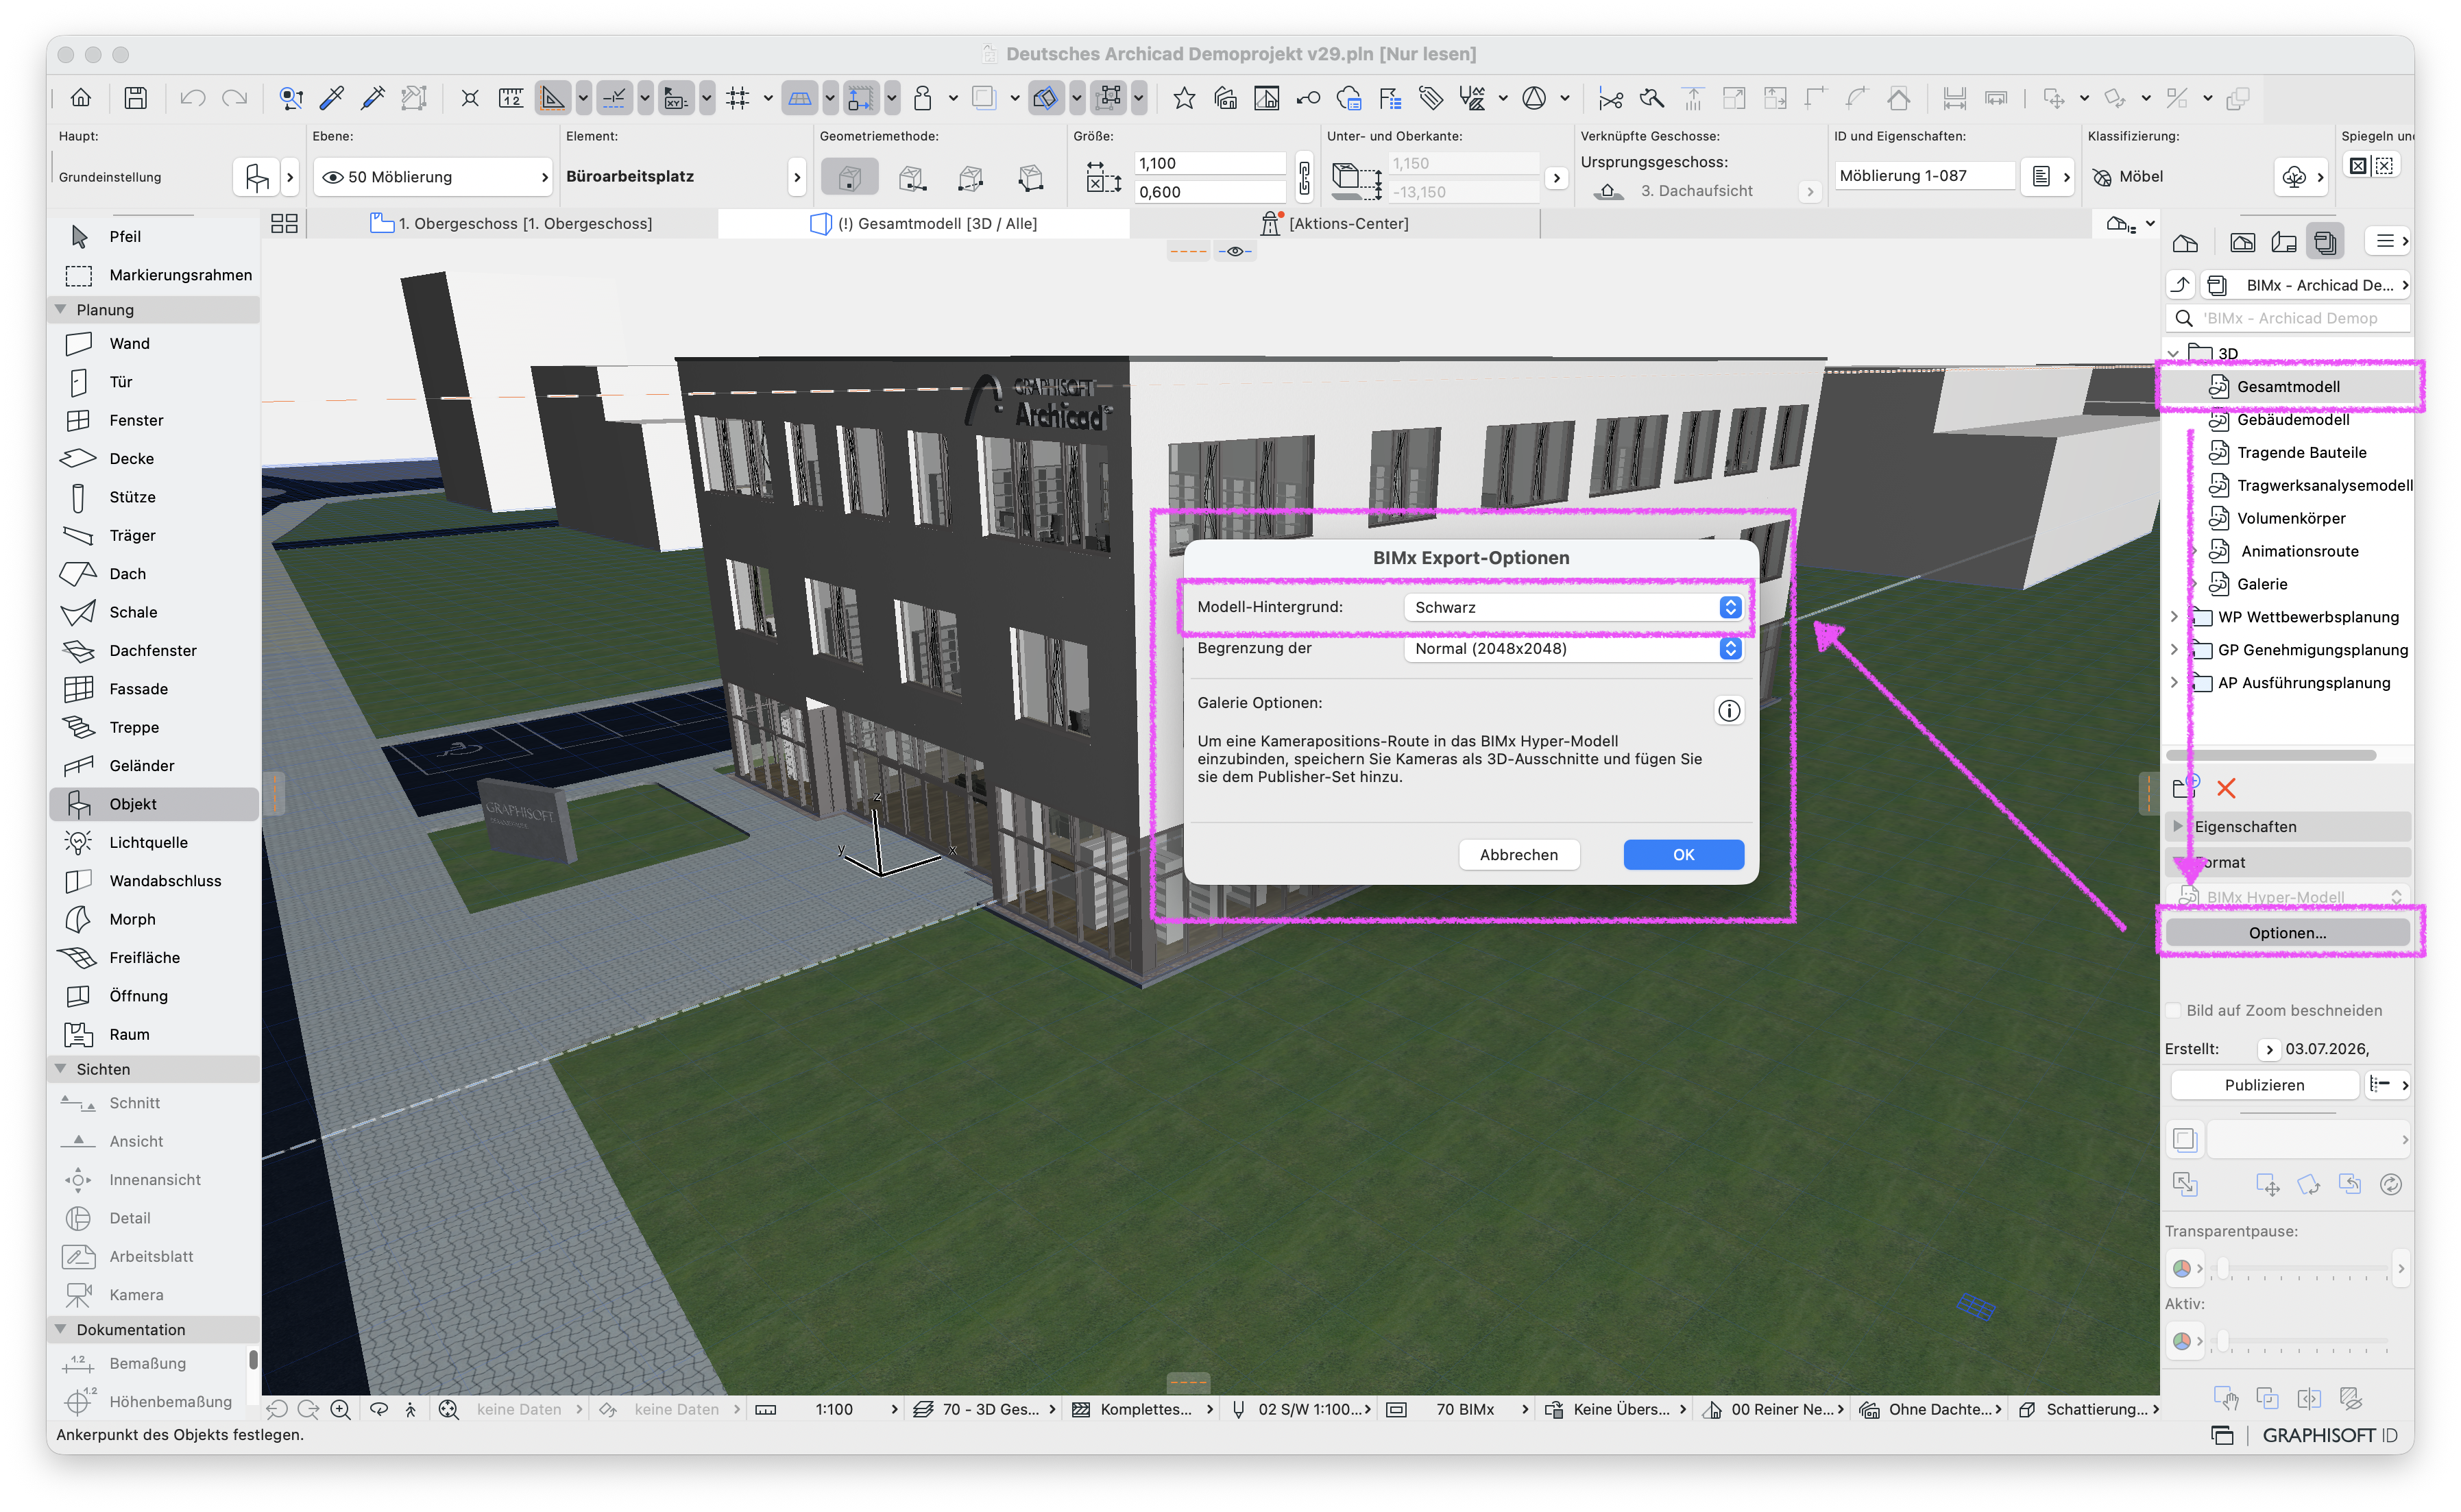Click the save disk icon

pos(136,98)
